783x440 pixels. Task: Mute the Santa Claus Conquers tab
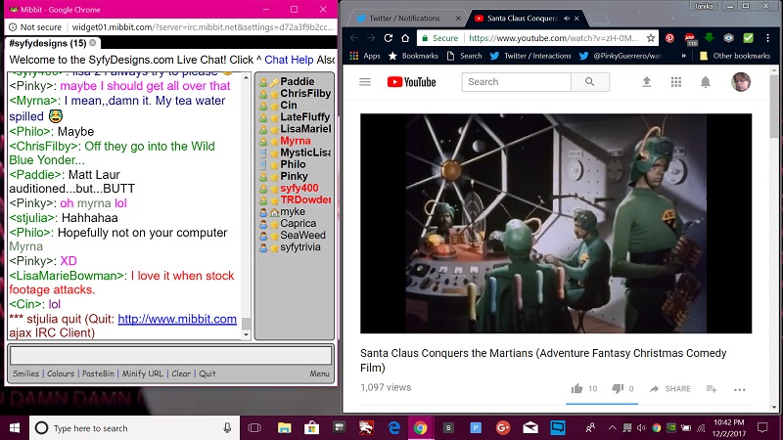coord(567,19)
